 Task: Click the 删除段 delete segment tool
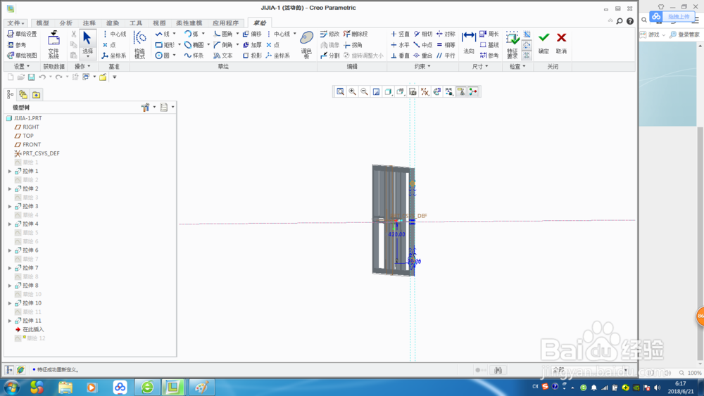[356, 34]
